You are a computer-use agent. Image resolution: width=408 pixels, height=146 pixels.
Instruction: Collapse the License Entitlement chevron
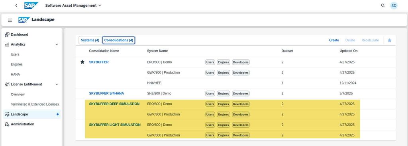(57, 85)
